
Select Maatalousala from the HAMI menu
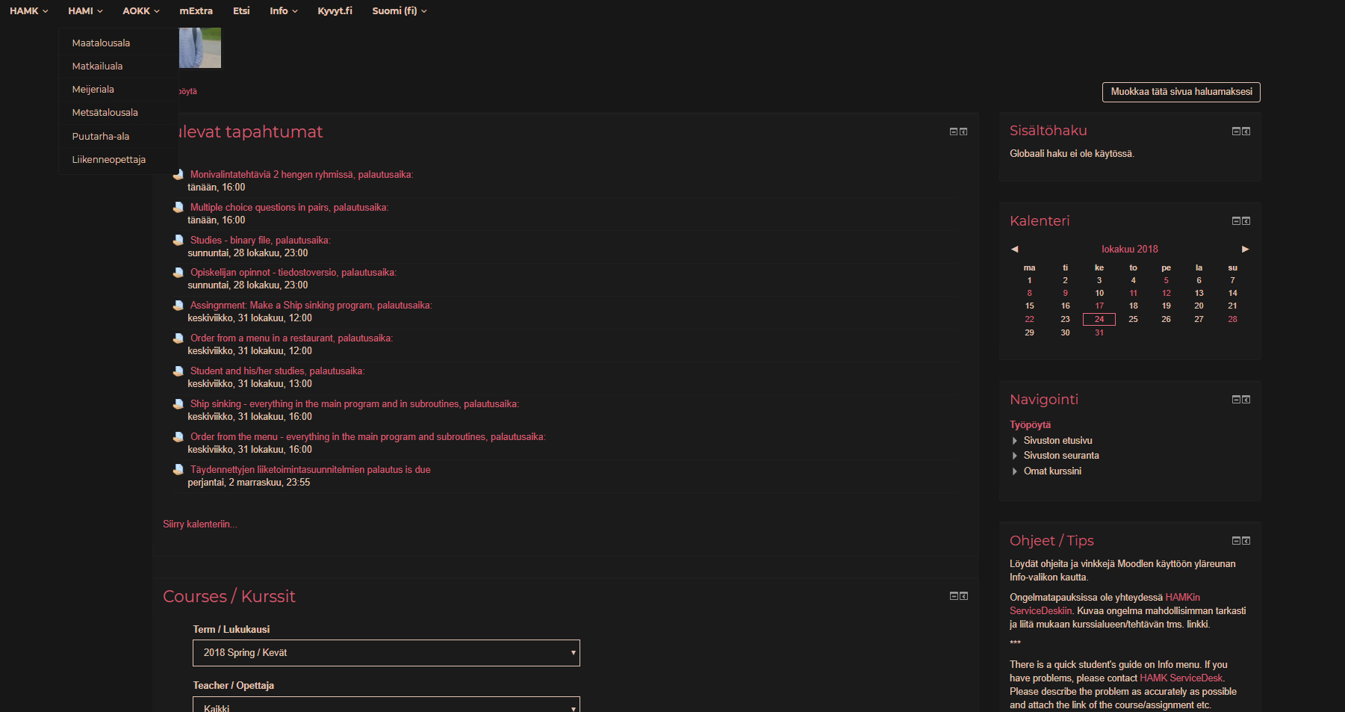101,43
